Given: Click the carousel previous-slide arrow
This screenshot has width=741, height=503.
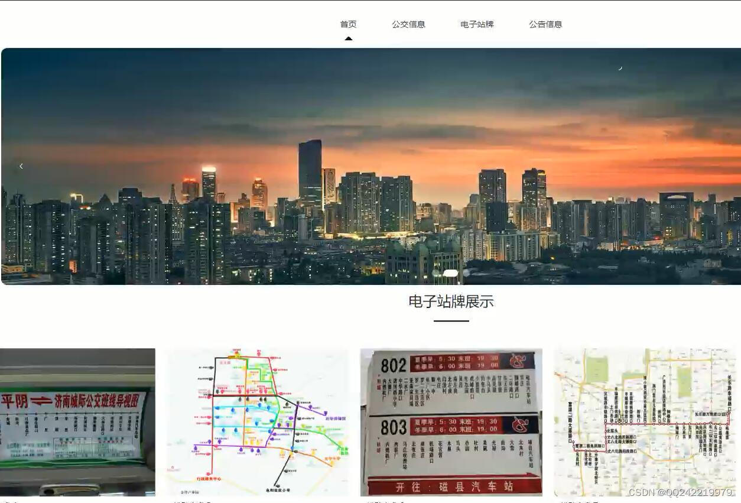Looking at the screenshot, I should (21, 166).
